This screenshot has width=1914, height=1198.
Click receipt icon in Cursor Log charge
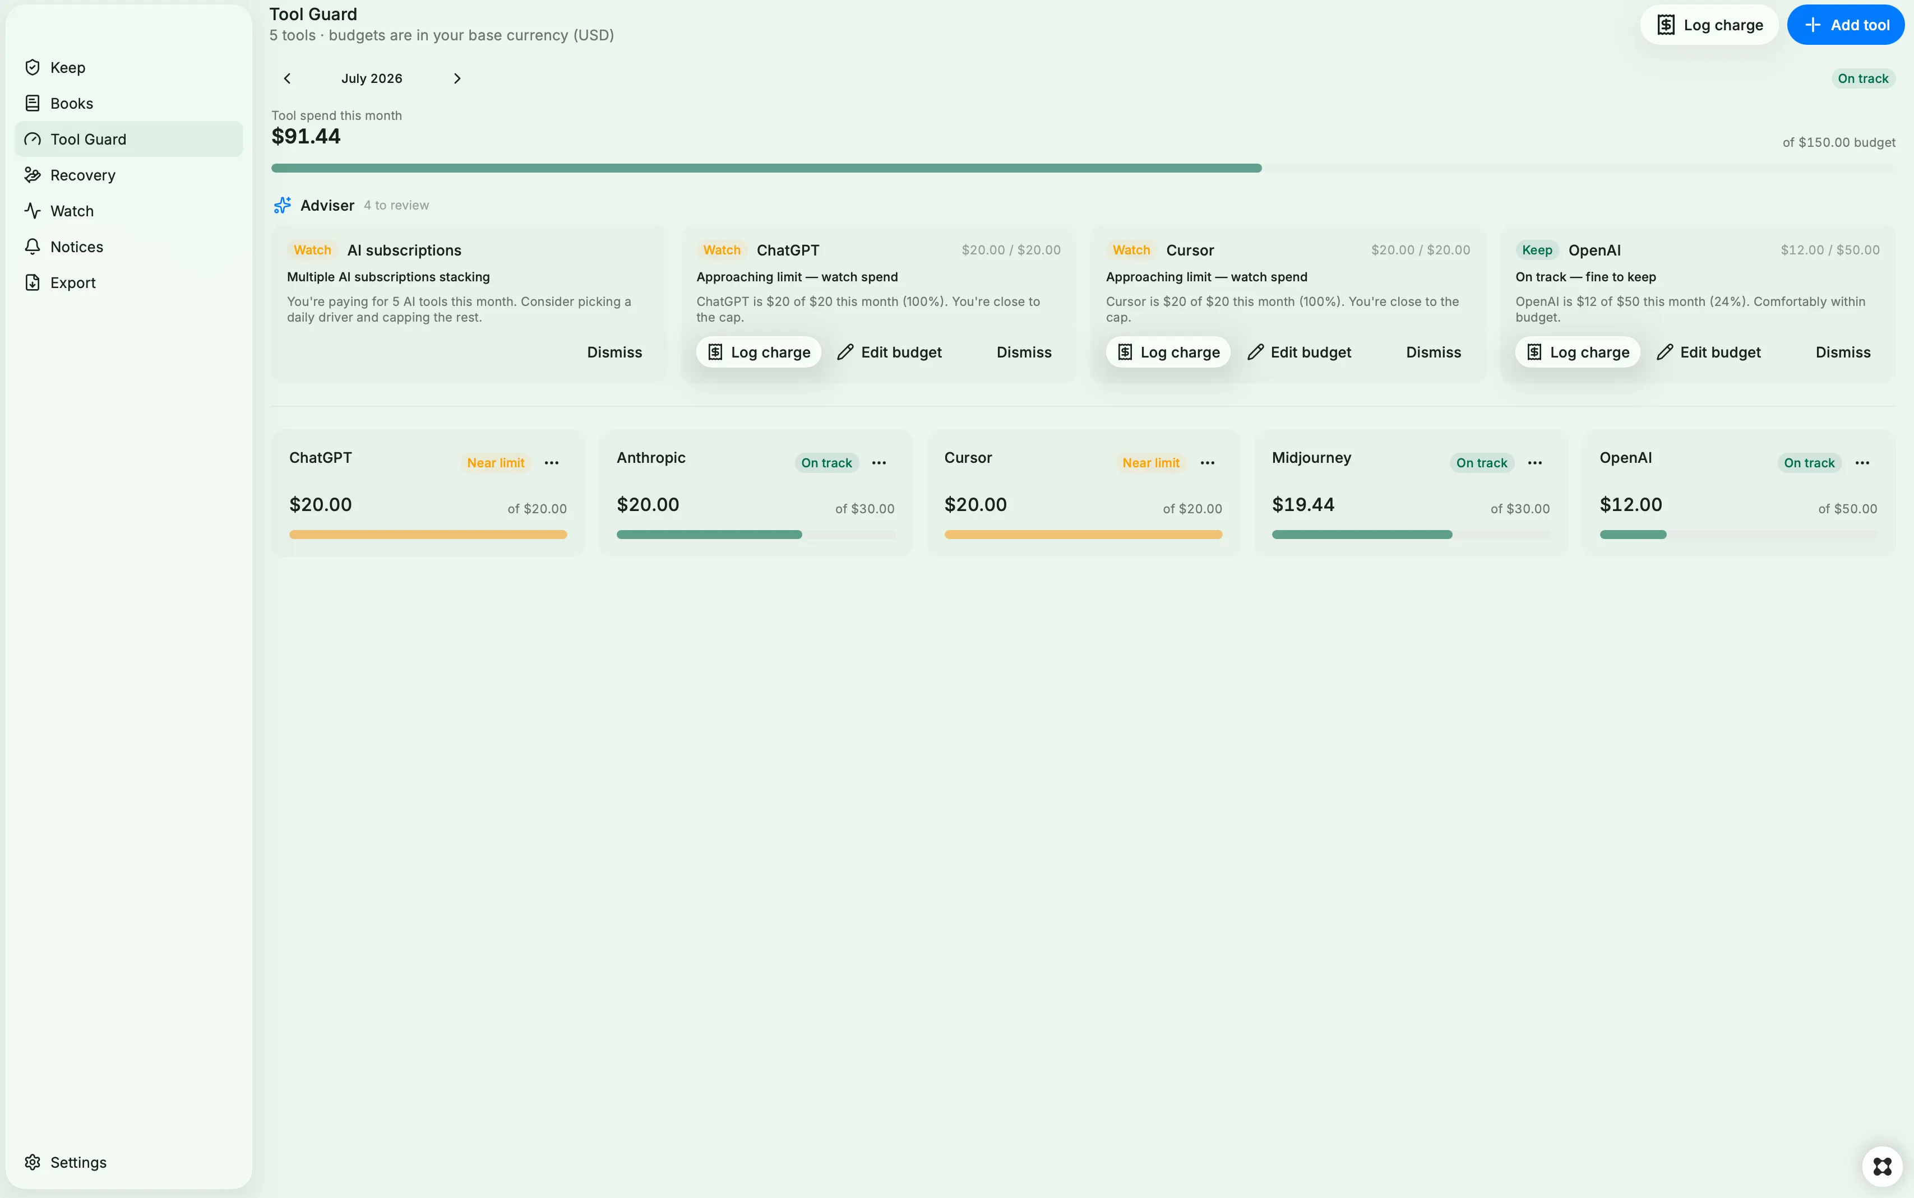(1125, 352)
